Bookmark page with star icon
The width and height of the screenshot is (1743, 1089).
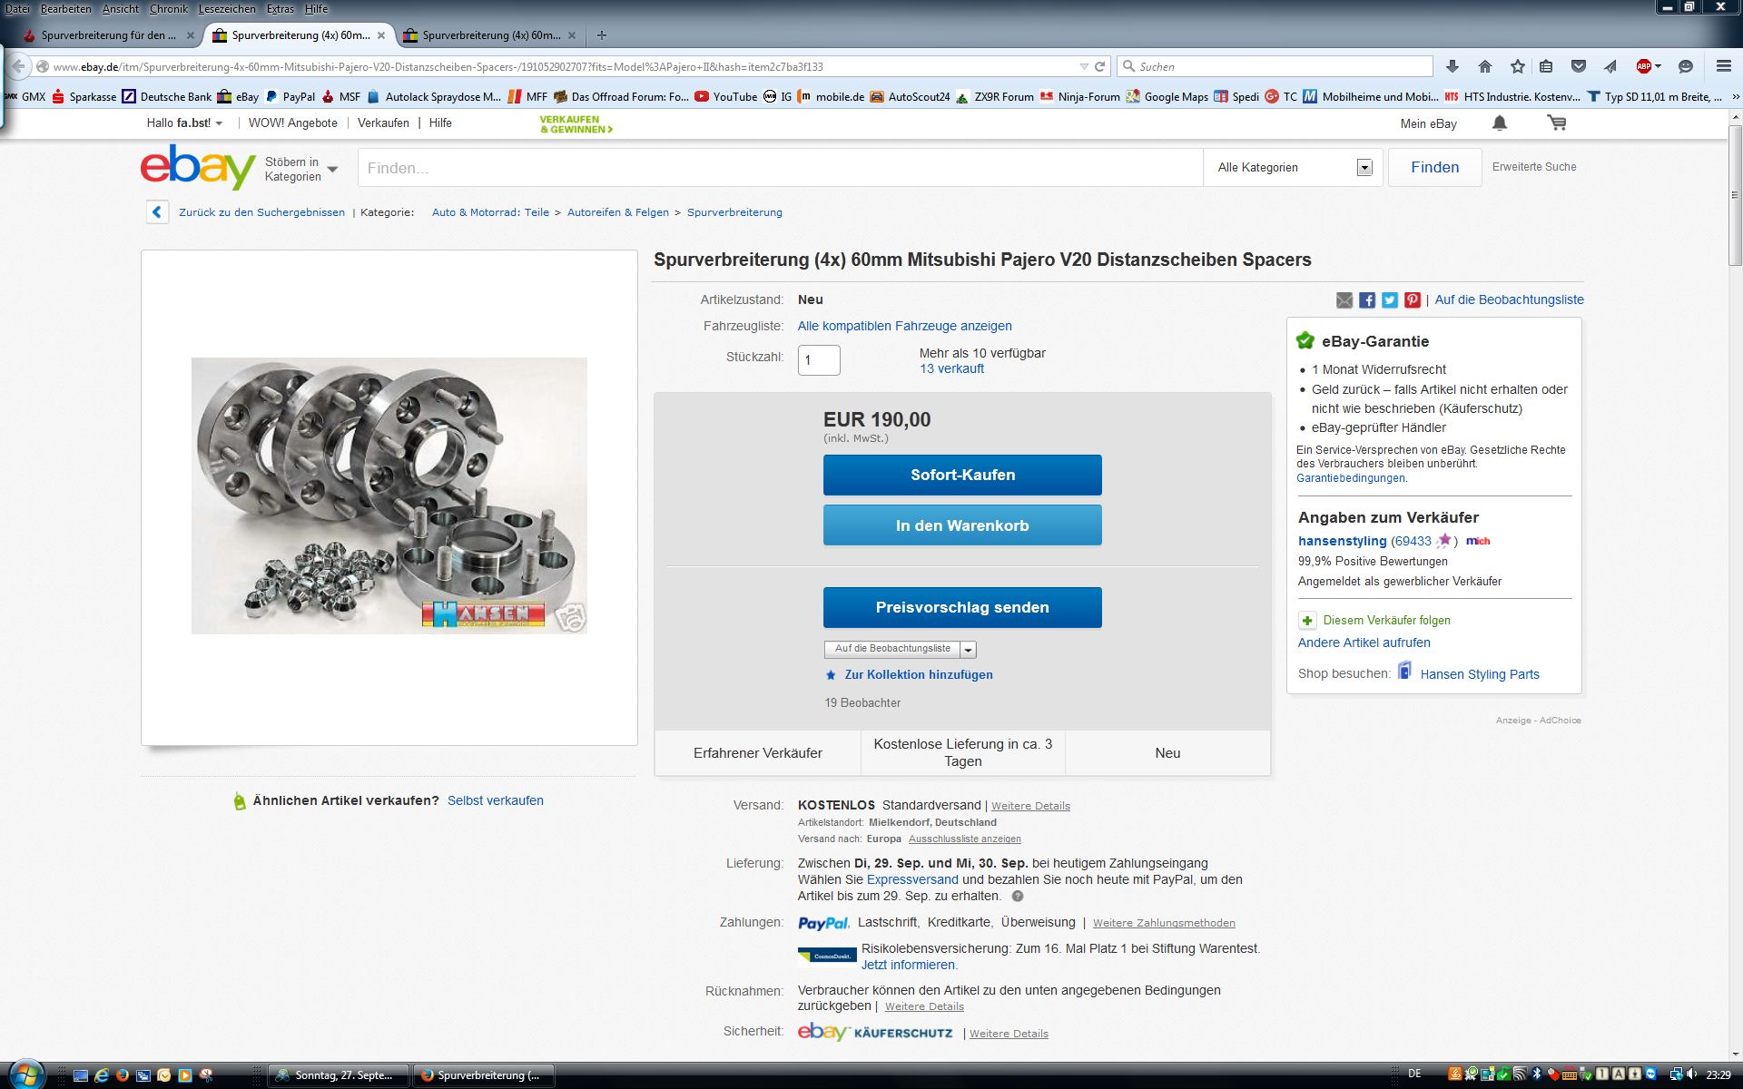pos(1517,66)
